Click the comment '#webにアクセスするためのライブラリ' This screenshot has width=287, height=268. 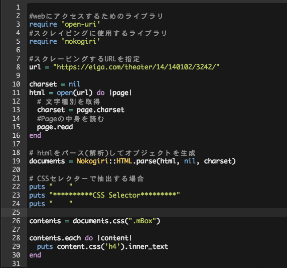(96, 16)
